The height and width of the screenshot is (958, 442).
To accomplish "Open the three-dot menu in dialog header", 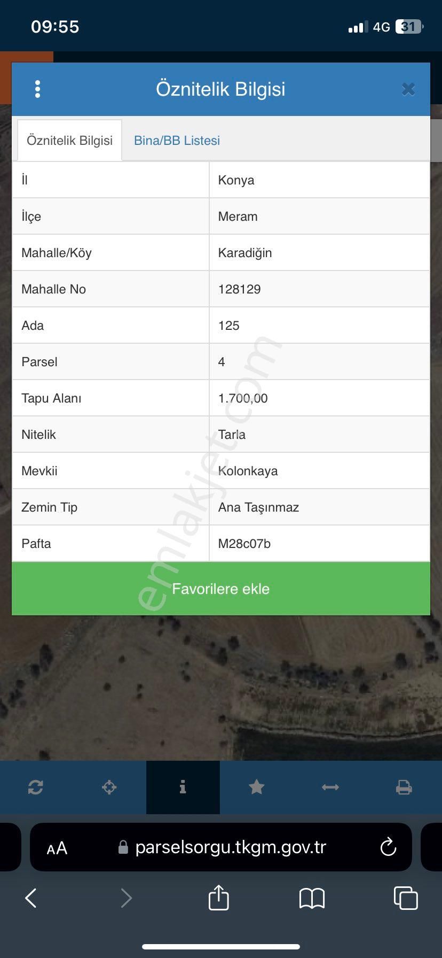I will coord(37,89).
